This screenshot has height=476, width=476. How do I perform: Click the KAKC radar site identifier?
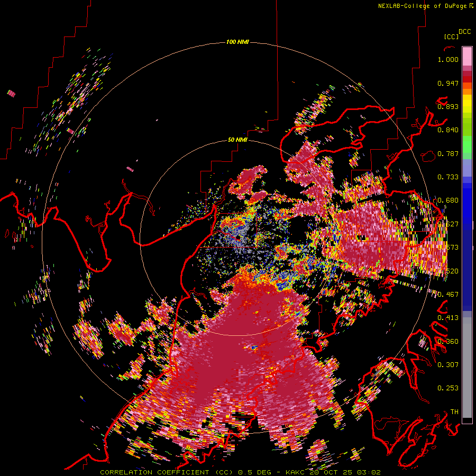(x=295, y=472)
